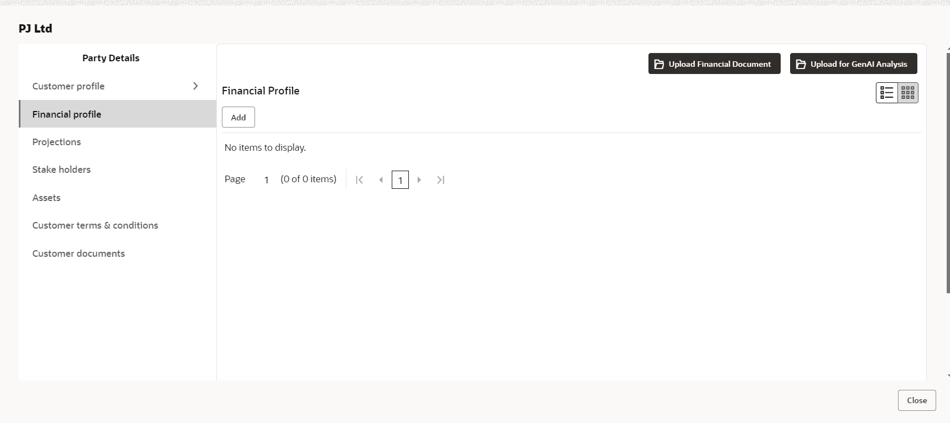Go to previous page arrow
This screenshot has height=423, width=950.
(381, 179)
